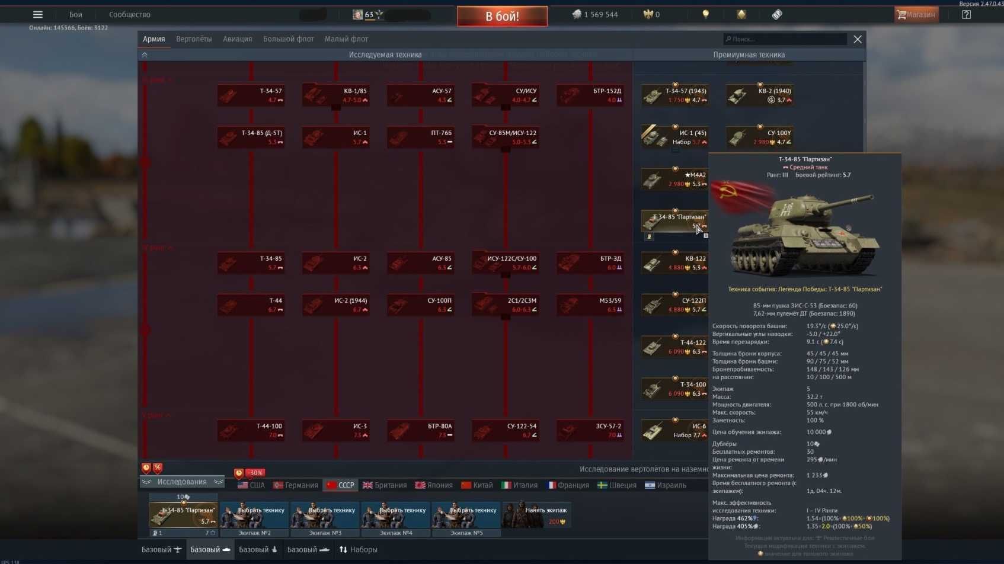Viewport: 1004px width, 564px height.
Task: Expand the ИСУ-122С/СУ-100 group
Action: tap(505, 263)
